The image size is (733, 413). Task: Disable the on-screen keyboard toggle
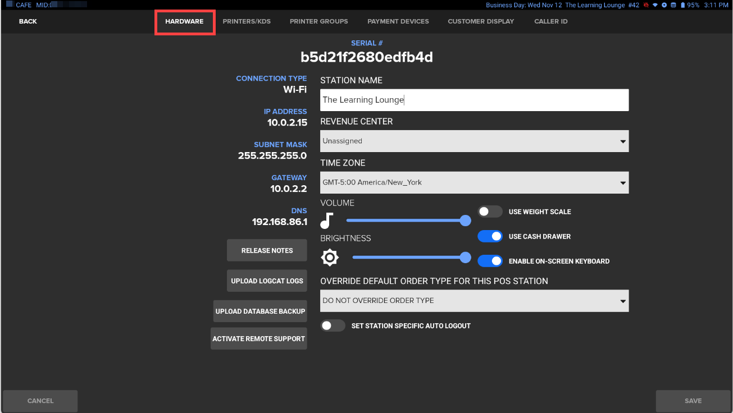[x=490, y=261]
